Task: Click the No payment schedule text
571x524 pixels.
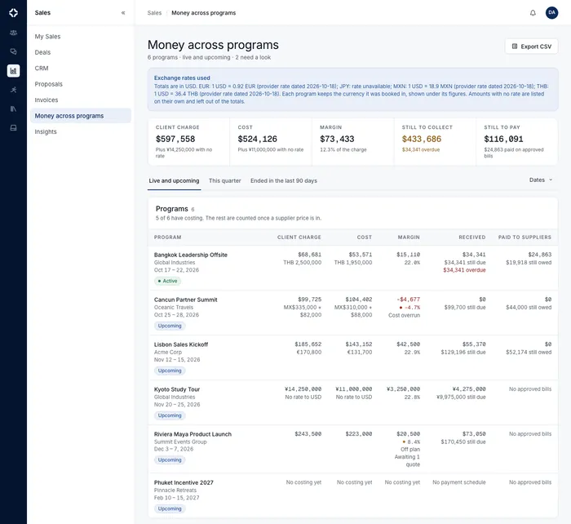Action: 459,482
